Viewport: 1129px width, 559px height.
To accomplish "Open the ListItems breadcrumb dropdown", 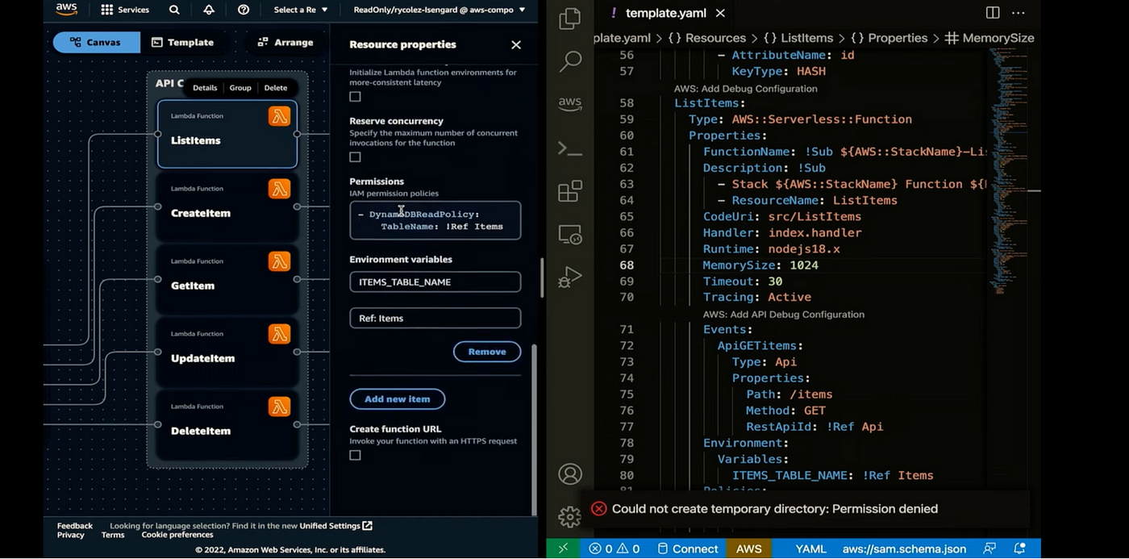I will pyautogui.click(x=800, y=38).
